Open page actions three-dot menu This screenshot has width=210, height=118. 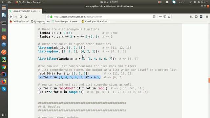coord(160,17)
